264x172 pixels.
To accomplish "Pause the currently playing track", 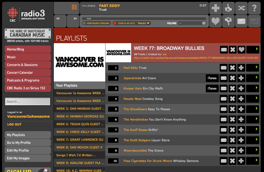I will coord(74,7).
